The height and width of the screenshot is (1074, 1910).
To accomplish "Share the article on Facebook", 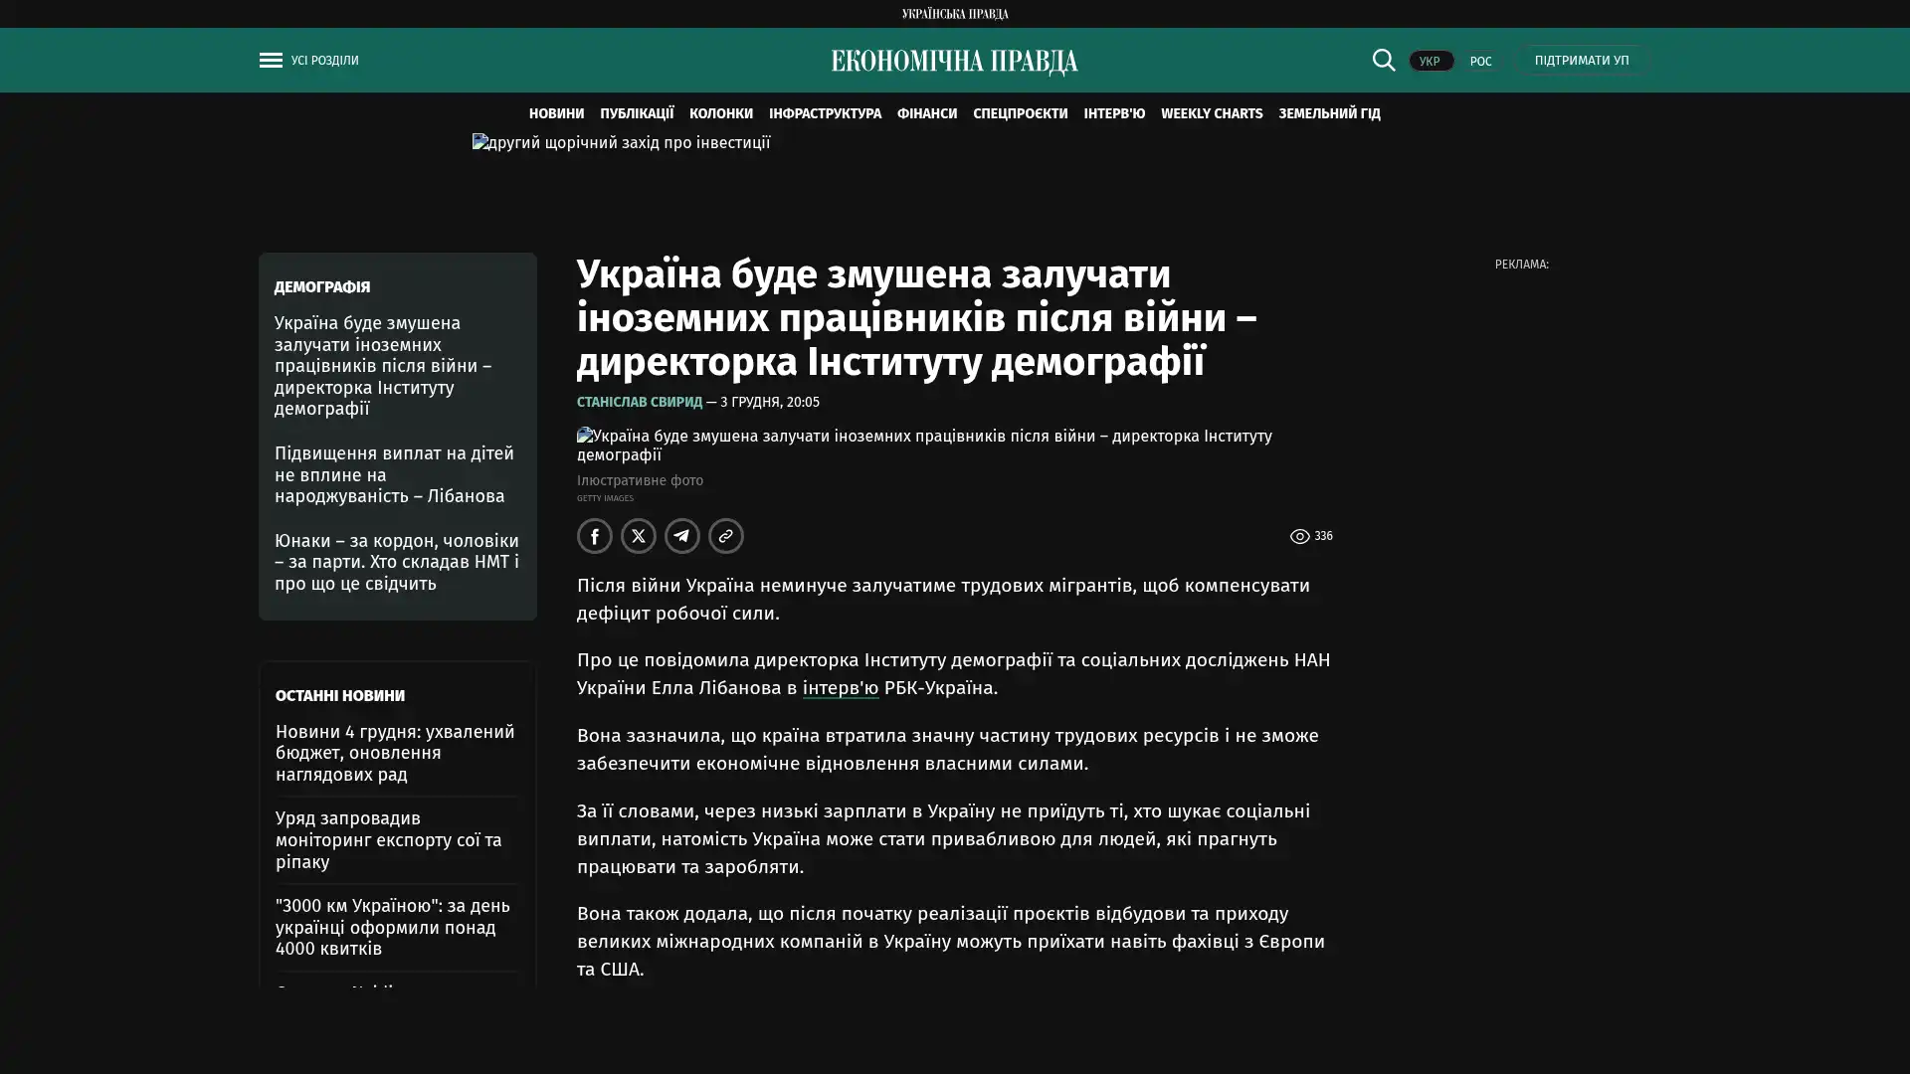I will (x=595, y=536).
